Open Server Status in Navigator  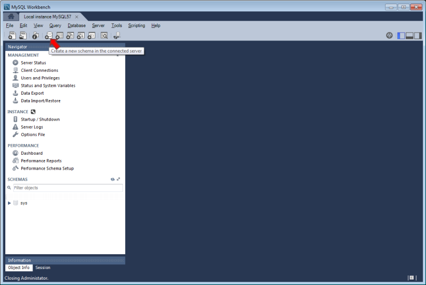point(34,63)
